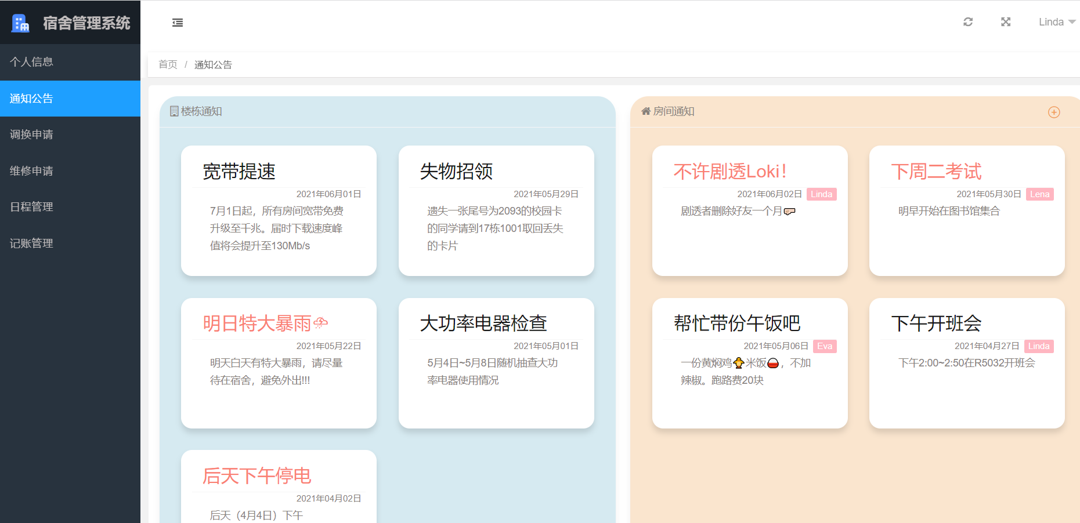The width and height of the screenshot is (1080, 523).
Task: Click the 楼栋通知 panel header
Action: [388, 112]
